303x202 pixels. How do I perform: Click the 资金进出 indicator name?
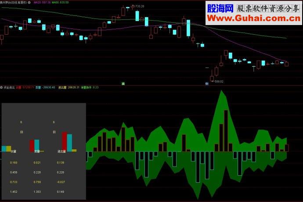tap(9, 87)
